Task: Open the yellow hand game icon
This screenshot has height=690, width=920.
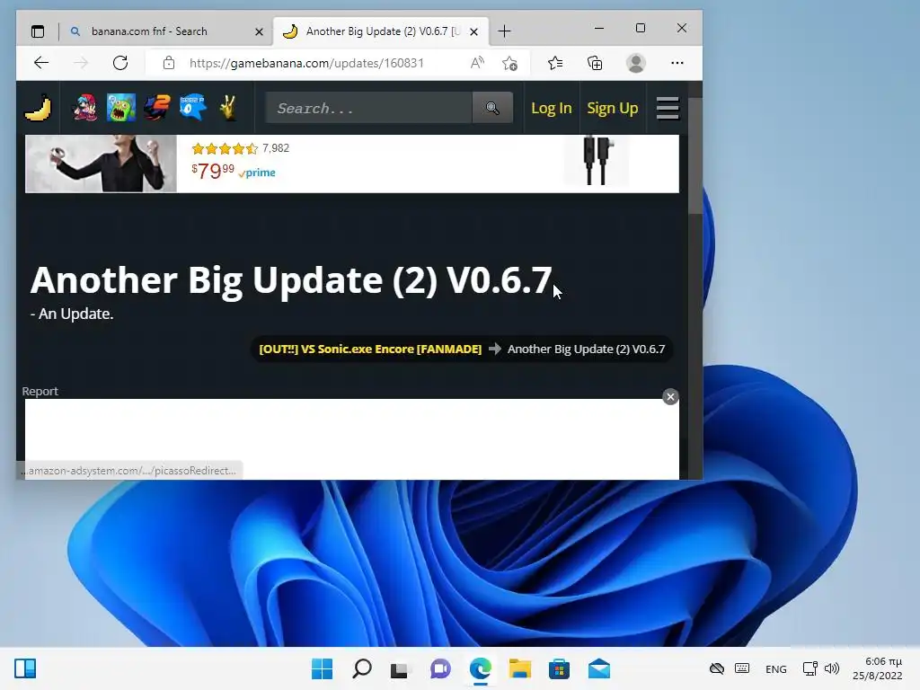Action: click(228, 108)
